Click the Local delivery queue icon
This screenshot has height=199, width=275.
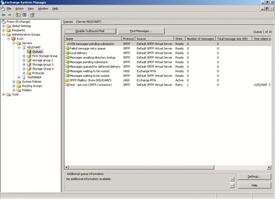pos(67,53)
